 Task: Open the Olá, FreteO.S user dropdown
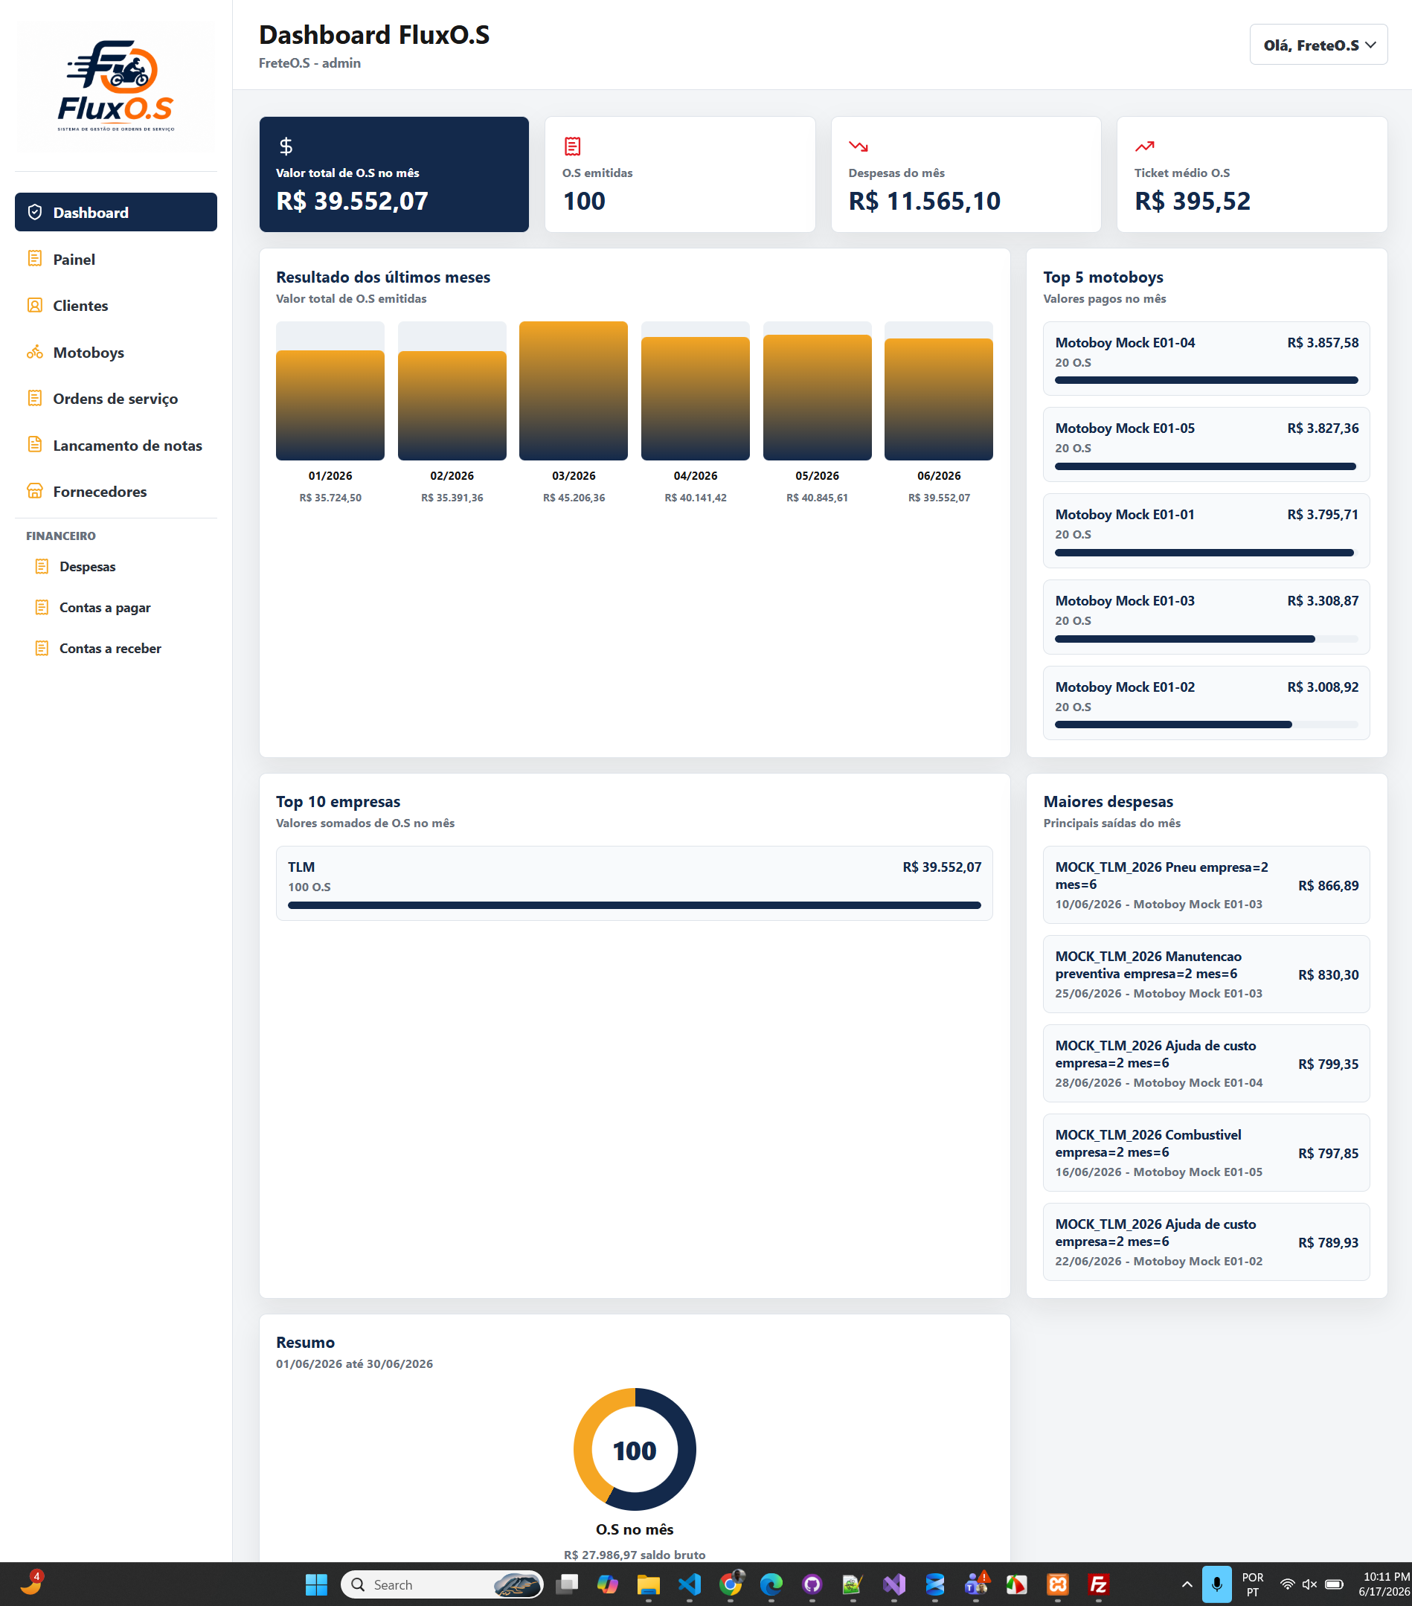coord(1318,45)
